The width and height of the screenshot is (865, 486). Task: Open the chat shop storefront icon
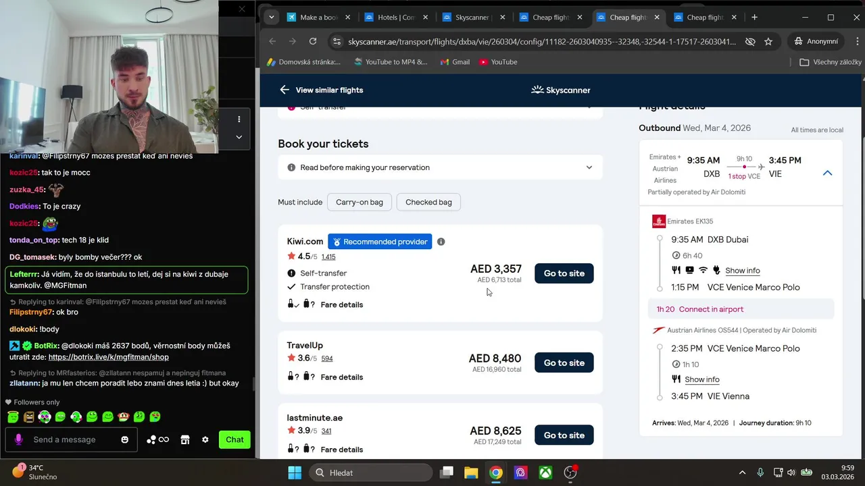[184, 439]
